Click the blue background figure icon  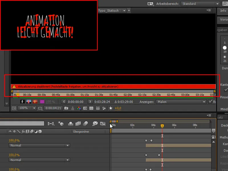(29, 101)
